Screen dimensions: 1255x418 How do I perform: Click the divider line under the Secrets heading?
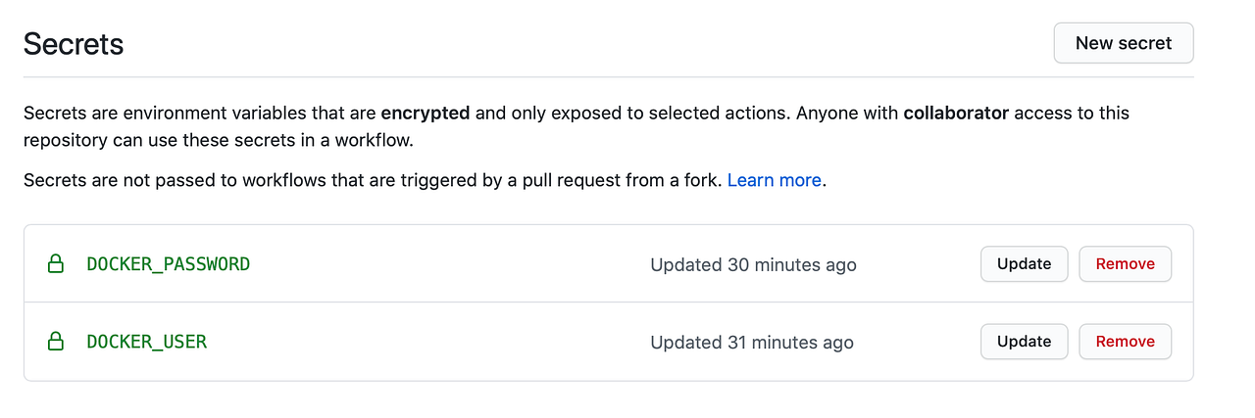(x=608, y=76)
